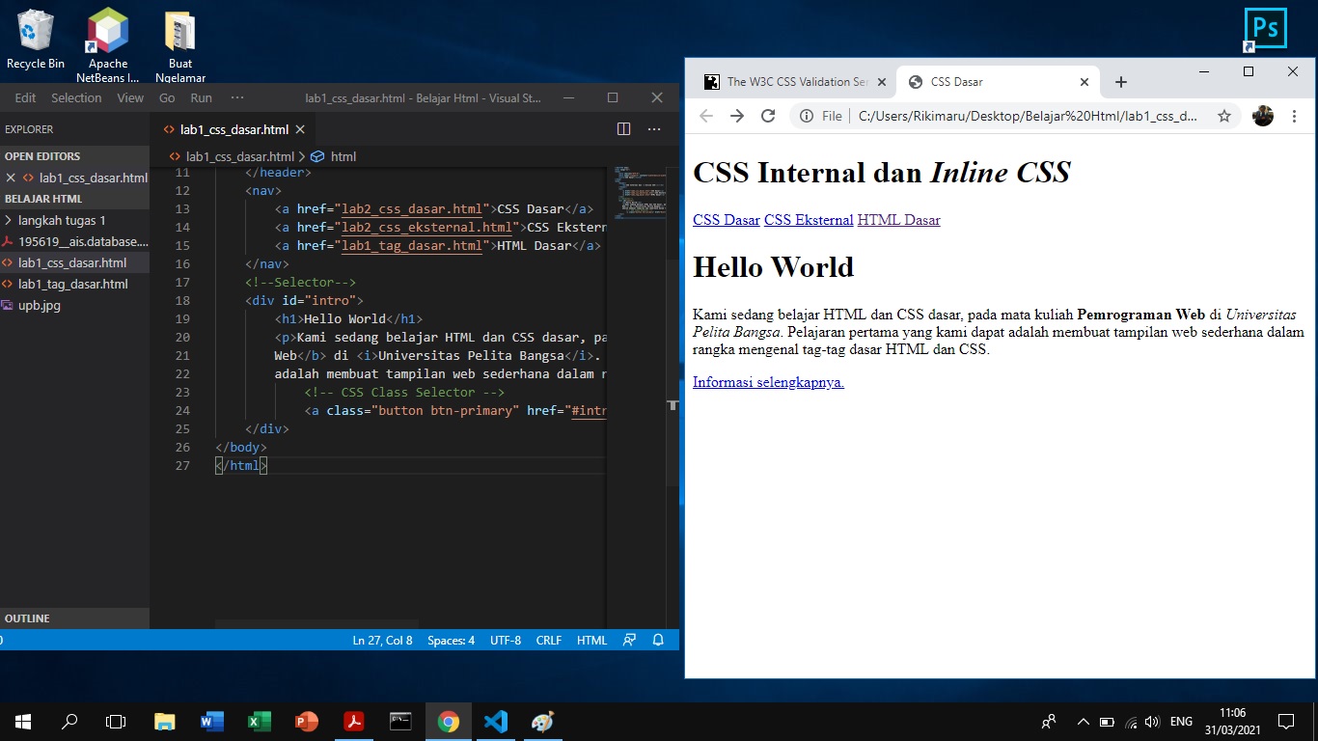Viewport: 1318px width, 741px height.
Task: Activate Live Share from the status bar
Action: (x=628, y=640)
